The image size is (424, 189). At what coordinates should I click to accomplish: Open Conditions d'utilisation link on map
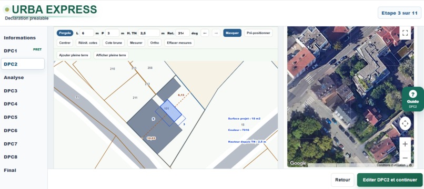391,165
